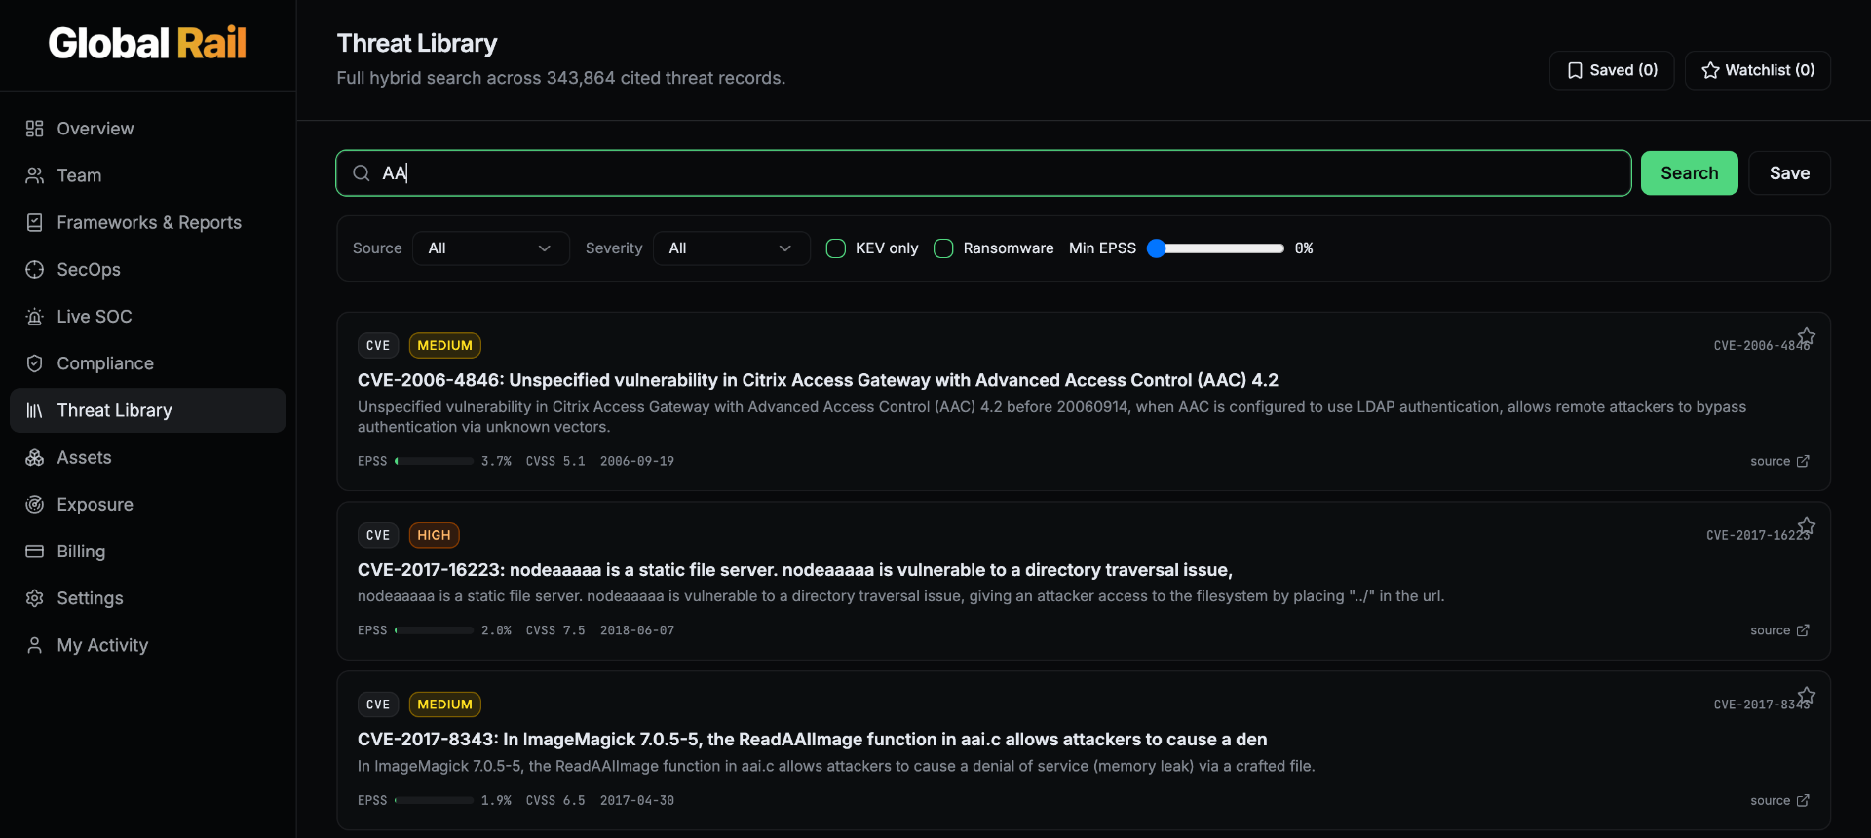Navigate to SecOps
This screenshot has height=838, width=1871.
point(148,270)
